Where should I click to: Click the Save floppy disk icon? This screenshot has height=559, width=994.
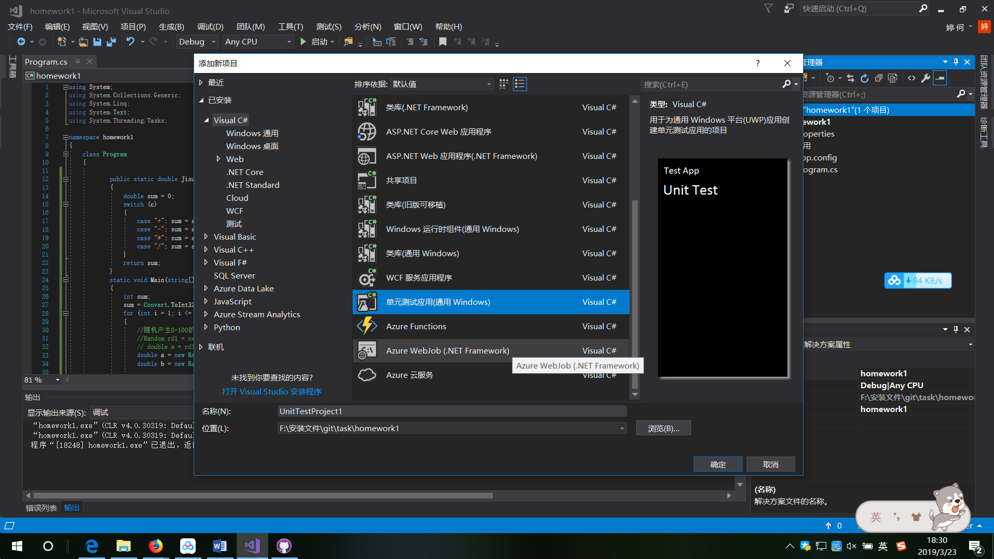click(x=97, y=42)
